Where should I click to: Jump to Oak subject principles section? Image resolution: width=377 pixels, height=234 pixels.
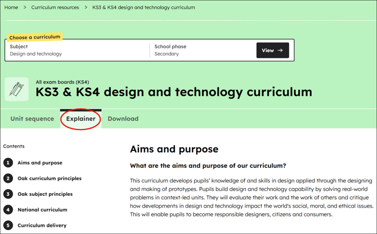click(x=45, y=194)
